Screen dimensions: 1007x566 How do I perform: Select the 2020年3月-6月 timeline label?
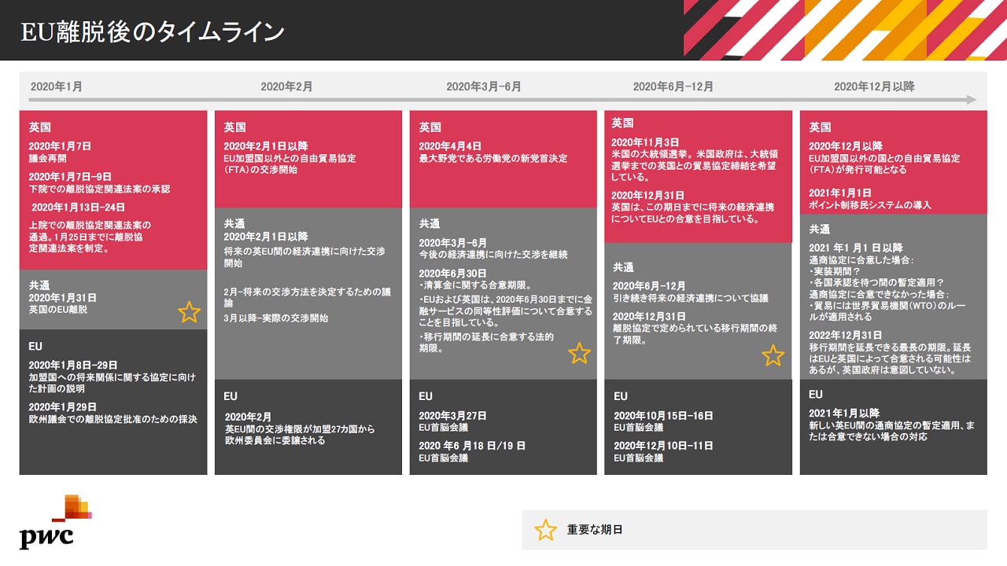click(x=483, y=86)
